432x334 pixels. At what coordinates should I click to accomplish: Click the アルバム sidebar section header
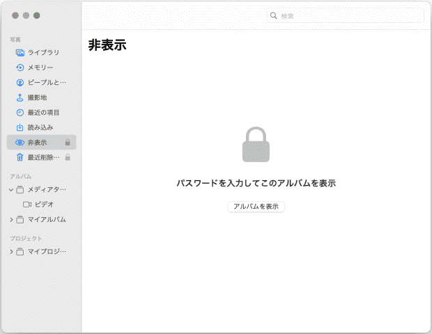click(21, 176)
